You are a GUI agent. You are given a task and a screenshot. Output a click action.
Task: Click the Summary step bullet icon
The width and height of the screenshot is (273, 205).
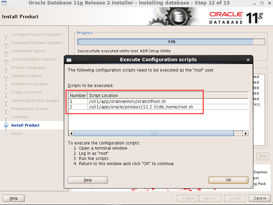click(x=6, y=117)
